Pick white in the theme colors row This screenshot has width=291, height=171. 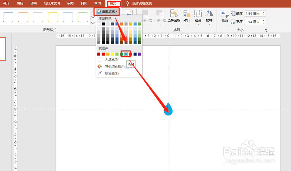[x=99, y=24]
